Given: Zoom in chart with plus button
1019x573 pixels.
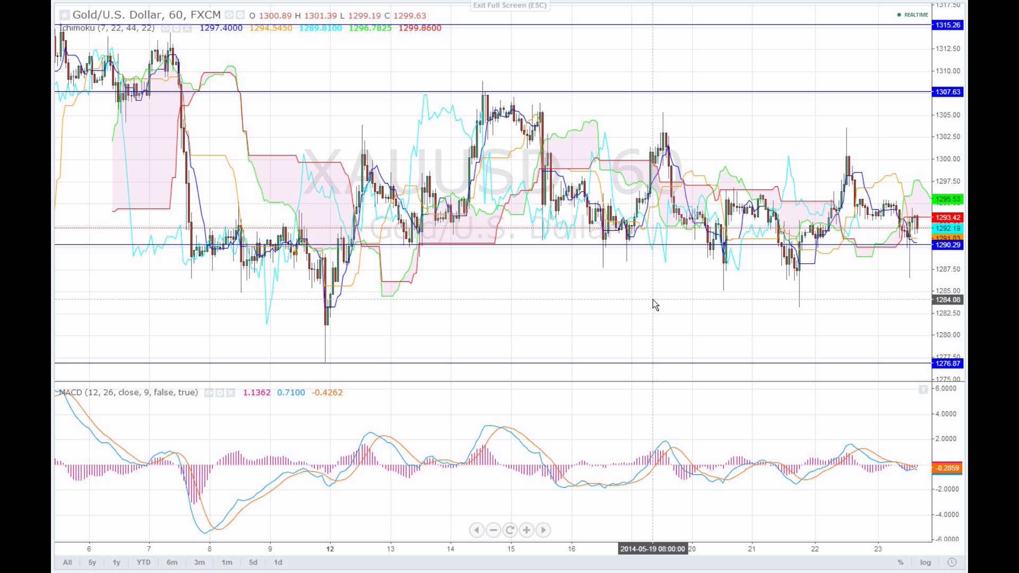Looking at the screenshot, I should (526, 530).
